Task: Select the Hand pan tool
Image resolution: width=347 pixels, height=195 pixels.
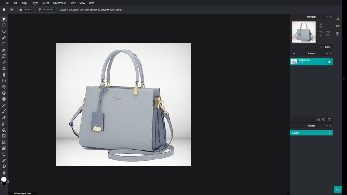Action: pos(4,172)
